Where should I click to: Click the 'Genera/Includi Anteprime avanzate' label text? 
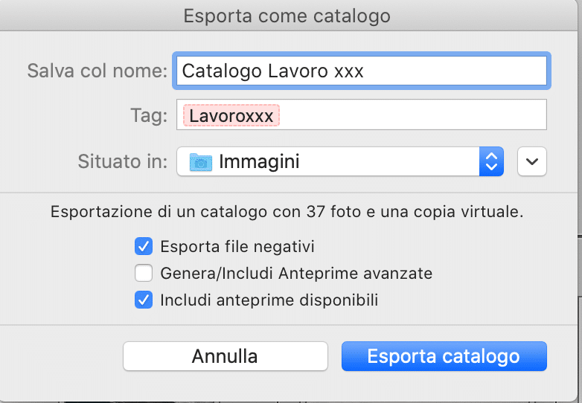pyautogui.click(x=296, y=274)
